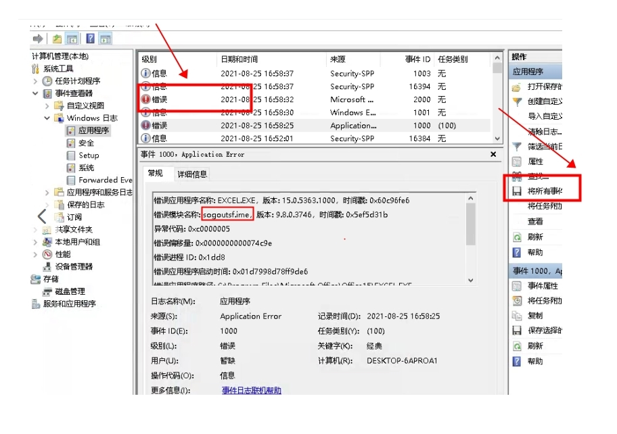Click event list scrollbar up arrow
This screenshot has width=617, height=434.
tap(497, 57)
